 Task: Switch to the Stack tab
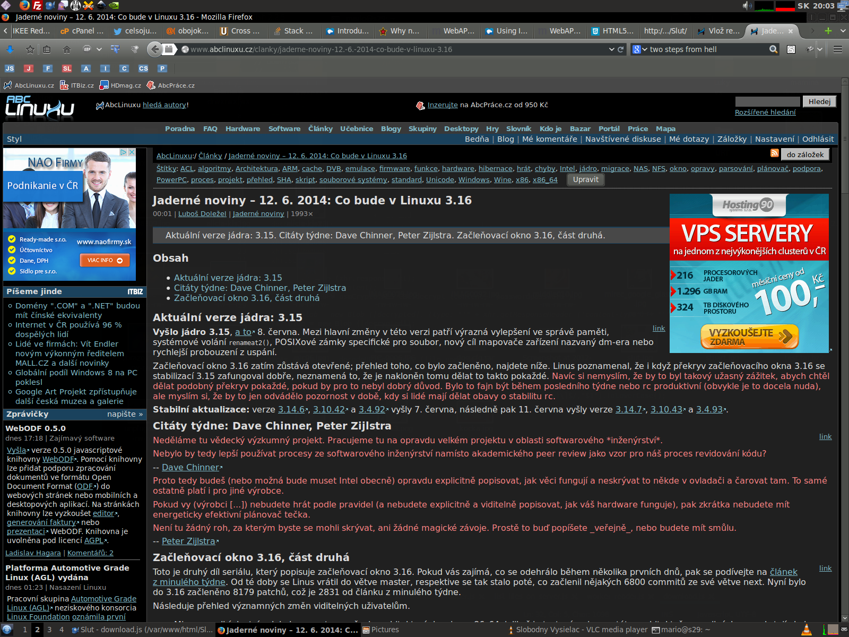(x=294, y=31)
